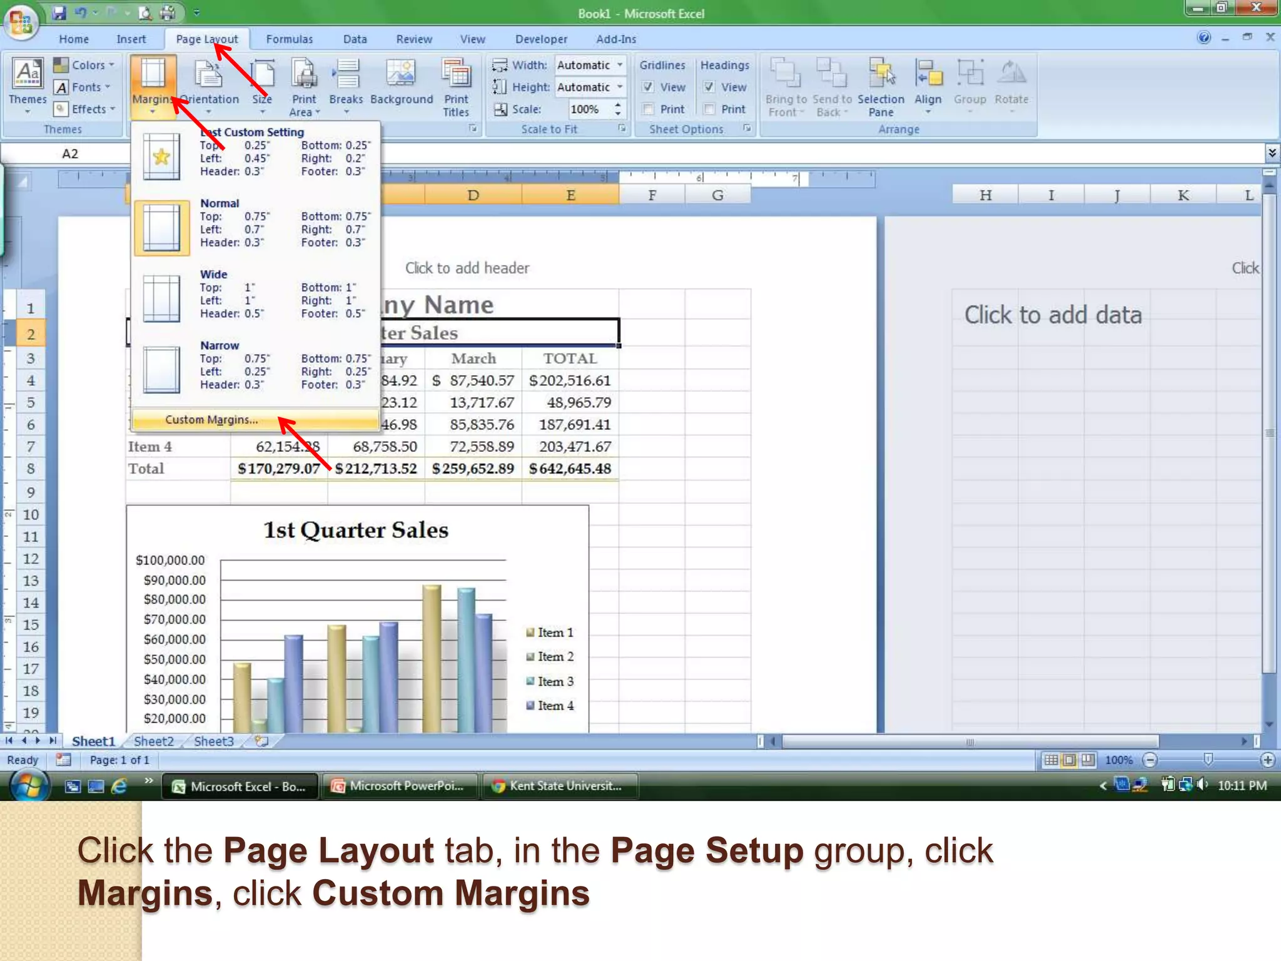Open the Review ribbon tab
This screenshot has height=961, width=1281.
pos(413,39)
